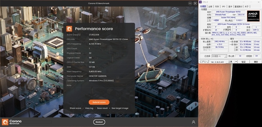This screenshot has height=127, width=262.
Task: Open the 基准跑分 benchmark tab
Action: point(238,7)
